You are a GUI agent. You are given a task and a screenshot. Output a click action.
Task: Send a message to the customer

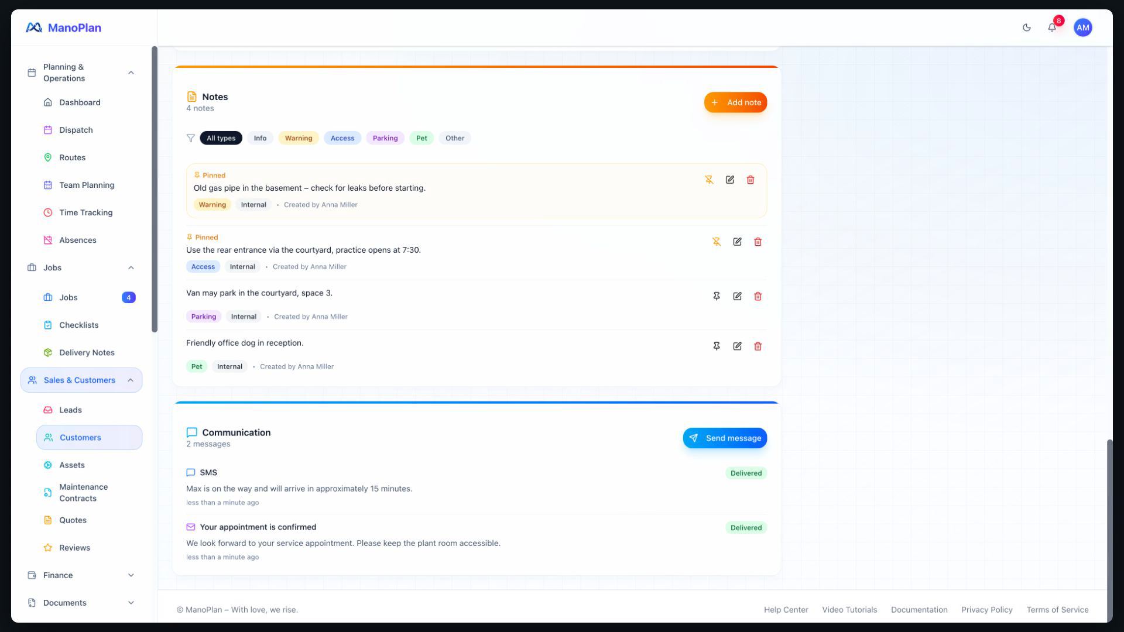coord(725,438)
